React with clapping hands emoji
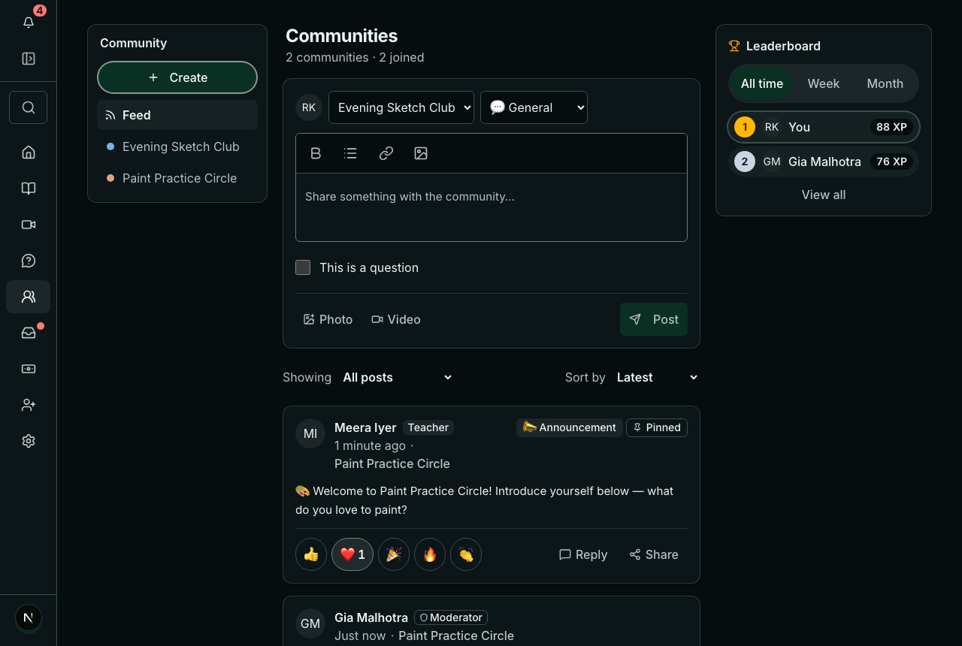This screenshot has width=962, height=646. (x=466, y=554)
